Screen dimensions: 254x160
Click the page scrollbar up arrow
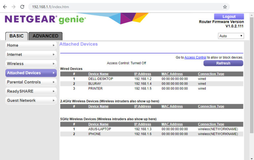(251, 16)
